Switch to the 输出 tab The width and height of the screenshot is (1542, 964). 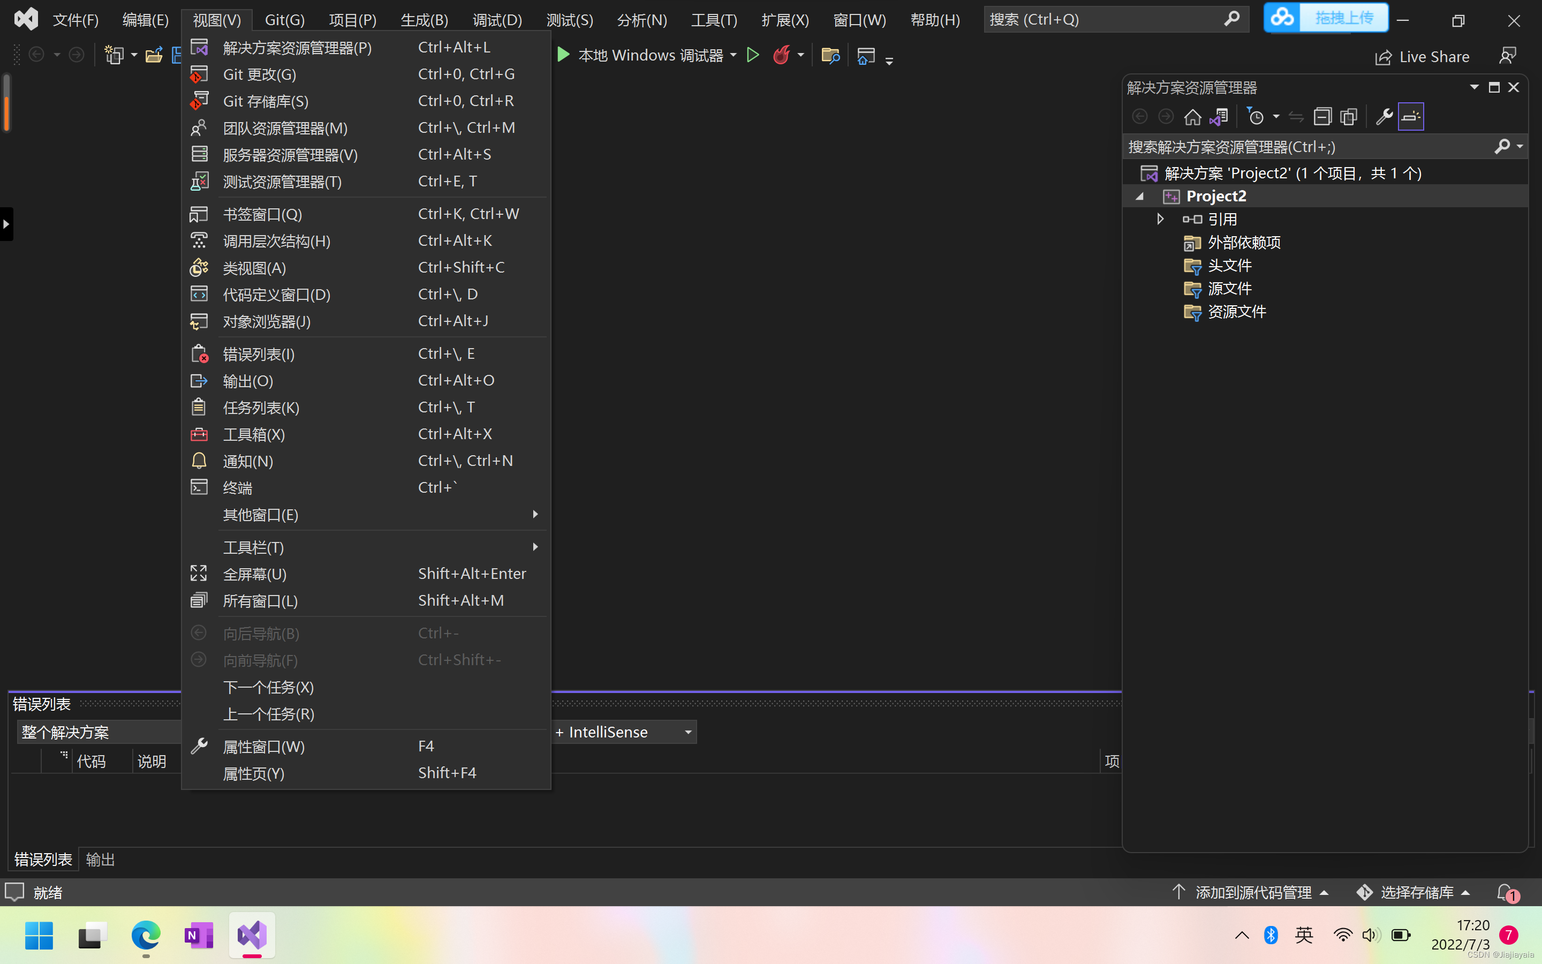[x=100, y=860]
